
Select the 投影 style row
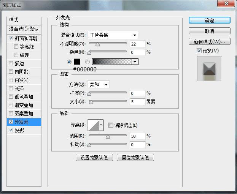pos(24,130)
